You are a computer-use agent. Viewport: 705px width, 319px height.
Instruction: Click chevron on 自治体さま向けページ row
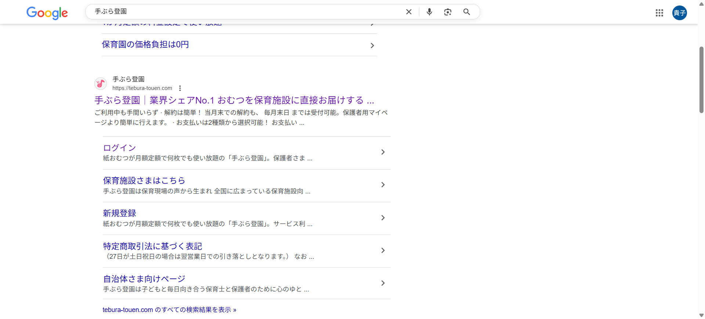[x=383, y=283]
